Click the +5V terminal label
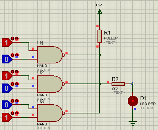The width and height of the screenshot is (158, 130). (99, 5)
